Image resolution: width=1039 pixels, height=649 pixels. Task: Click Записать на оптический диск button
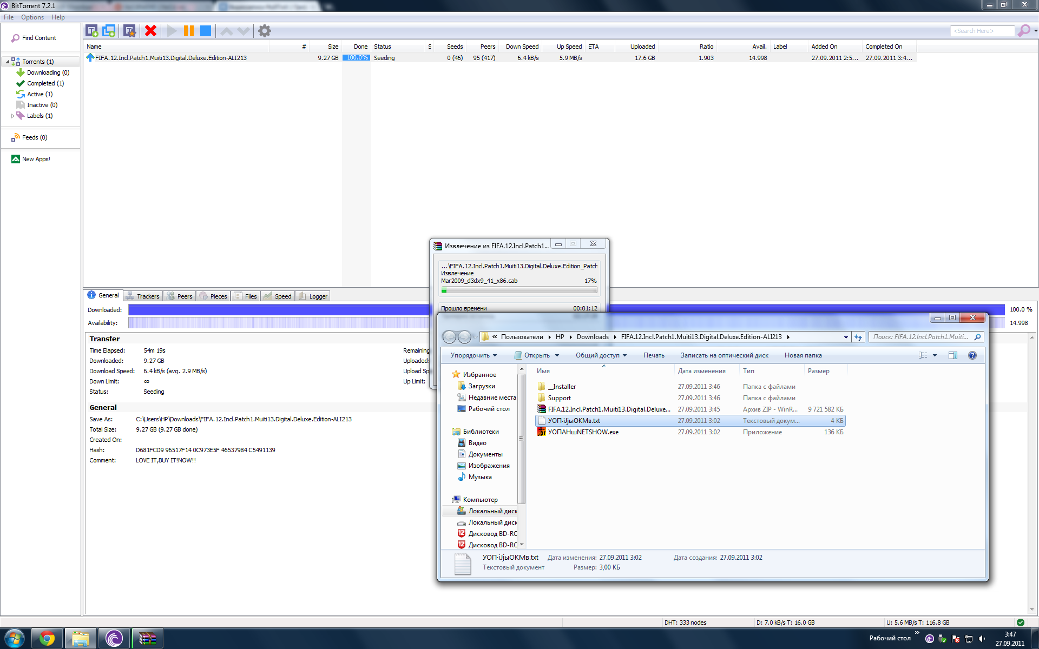tap(724, 355)
